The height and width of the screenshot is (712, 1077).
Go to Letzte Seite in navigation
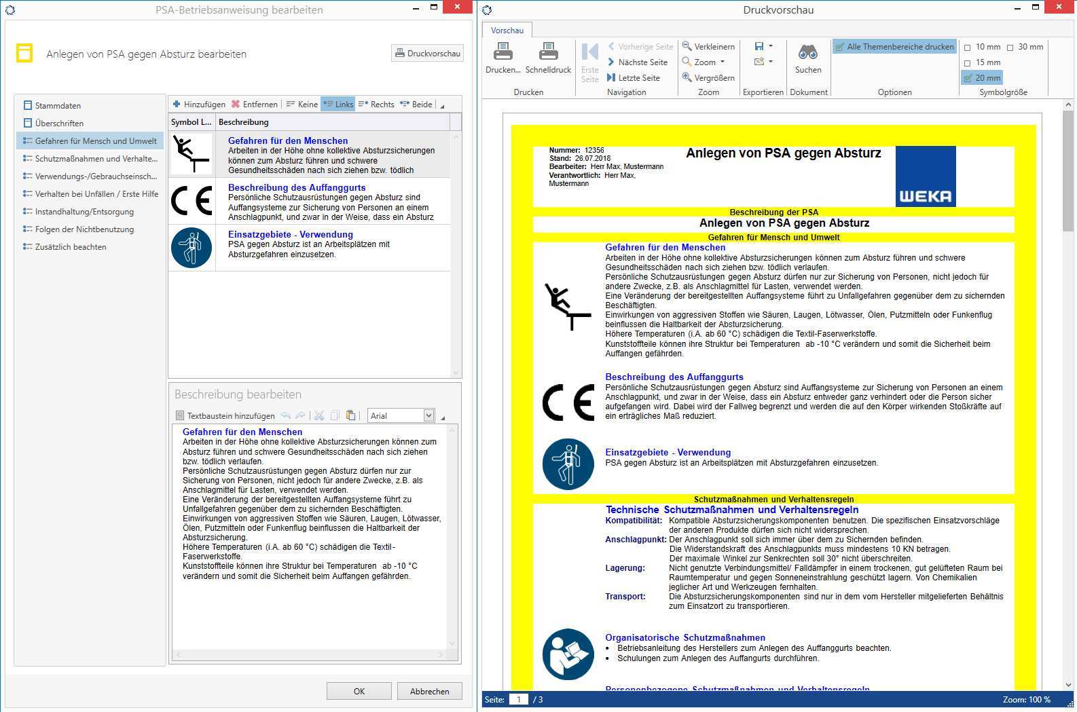click(x=611, y=77)
